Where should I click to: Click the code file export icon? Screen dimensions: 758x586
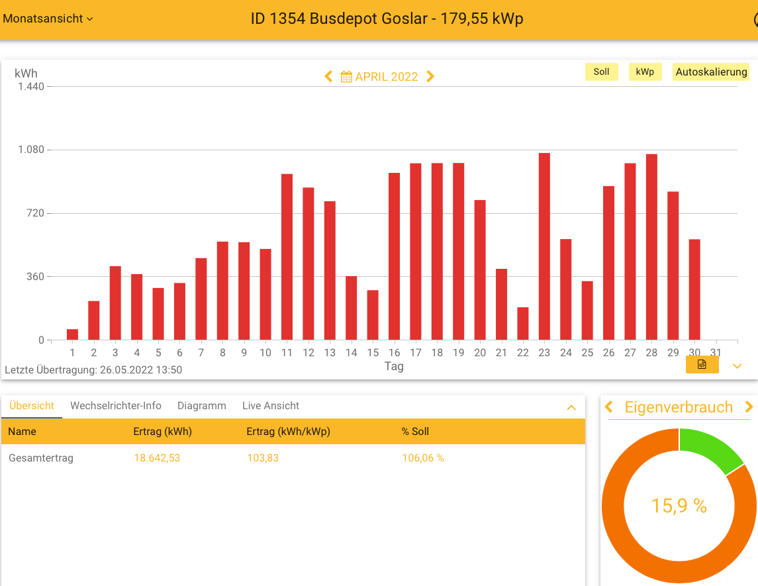(x=702, y=364)
